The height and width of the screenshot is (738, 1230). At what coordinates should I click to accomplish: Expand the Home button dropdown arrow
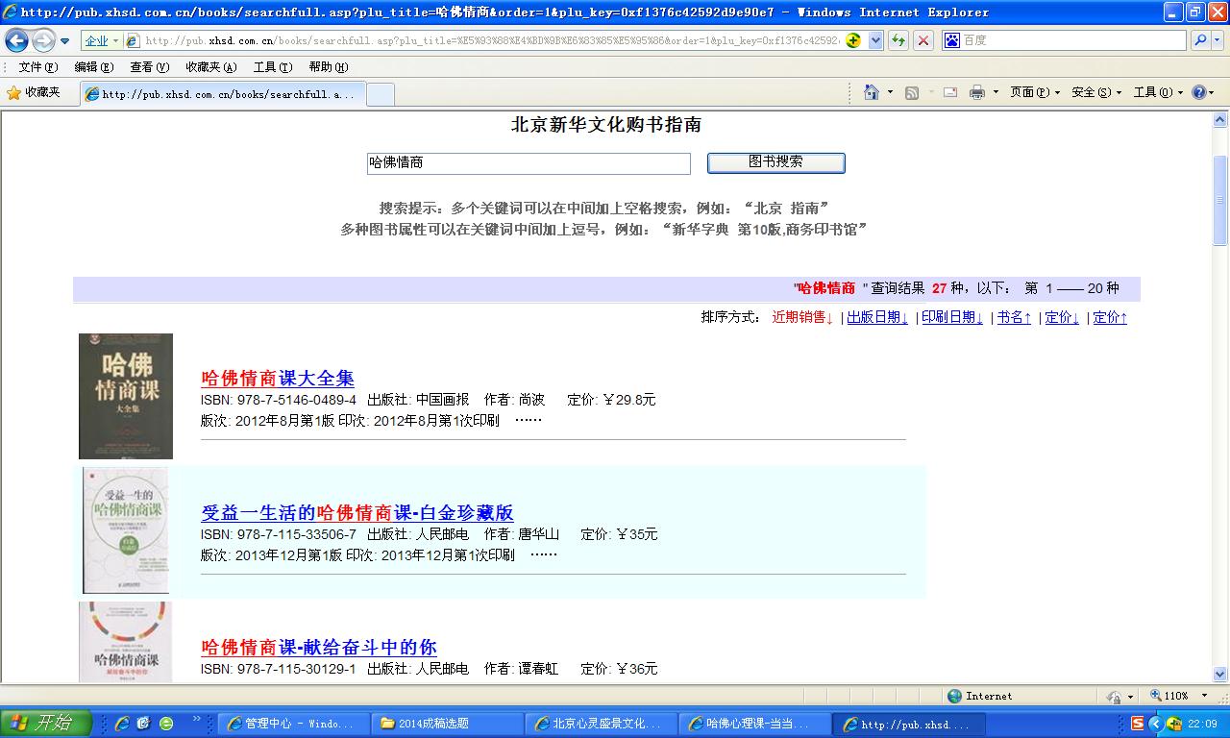click(890, 92)
